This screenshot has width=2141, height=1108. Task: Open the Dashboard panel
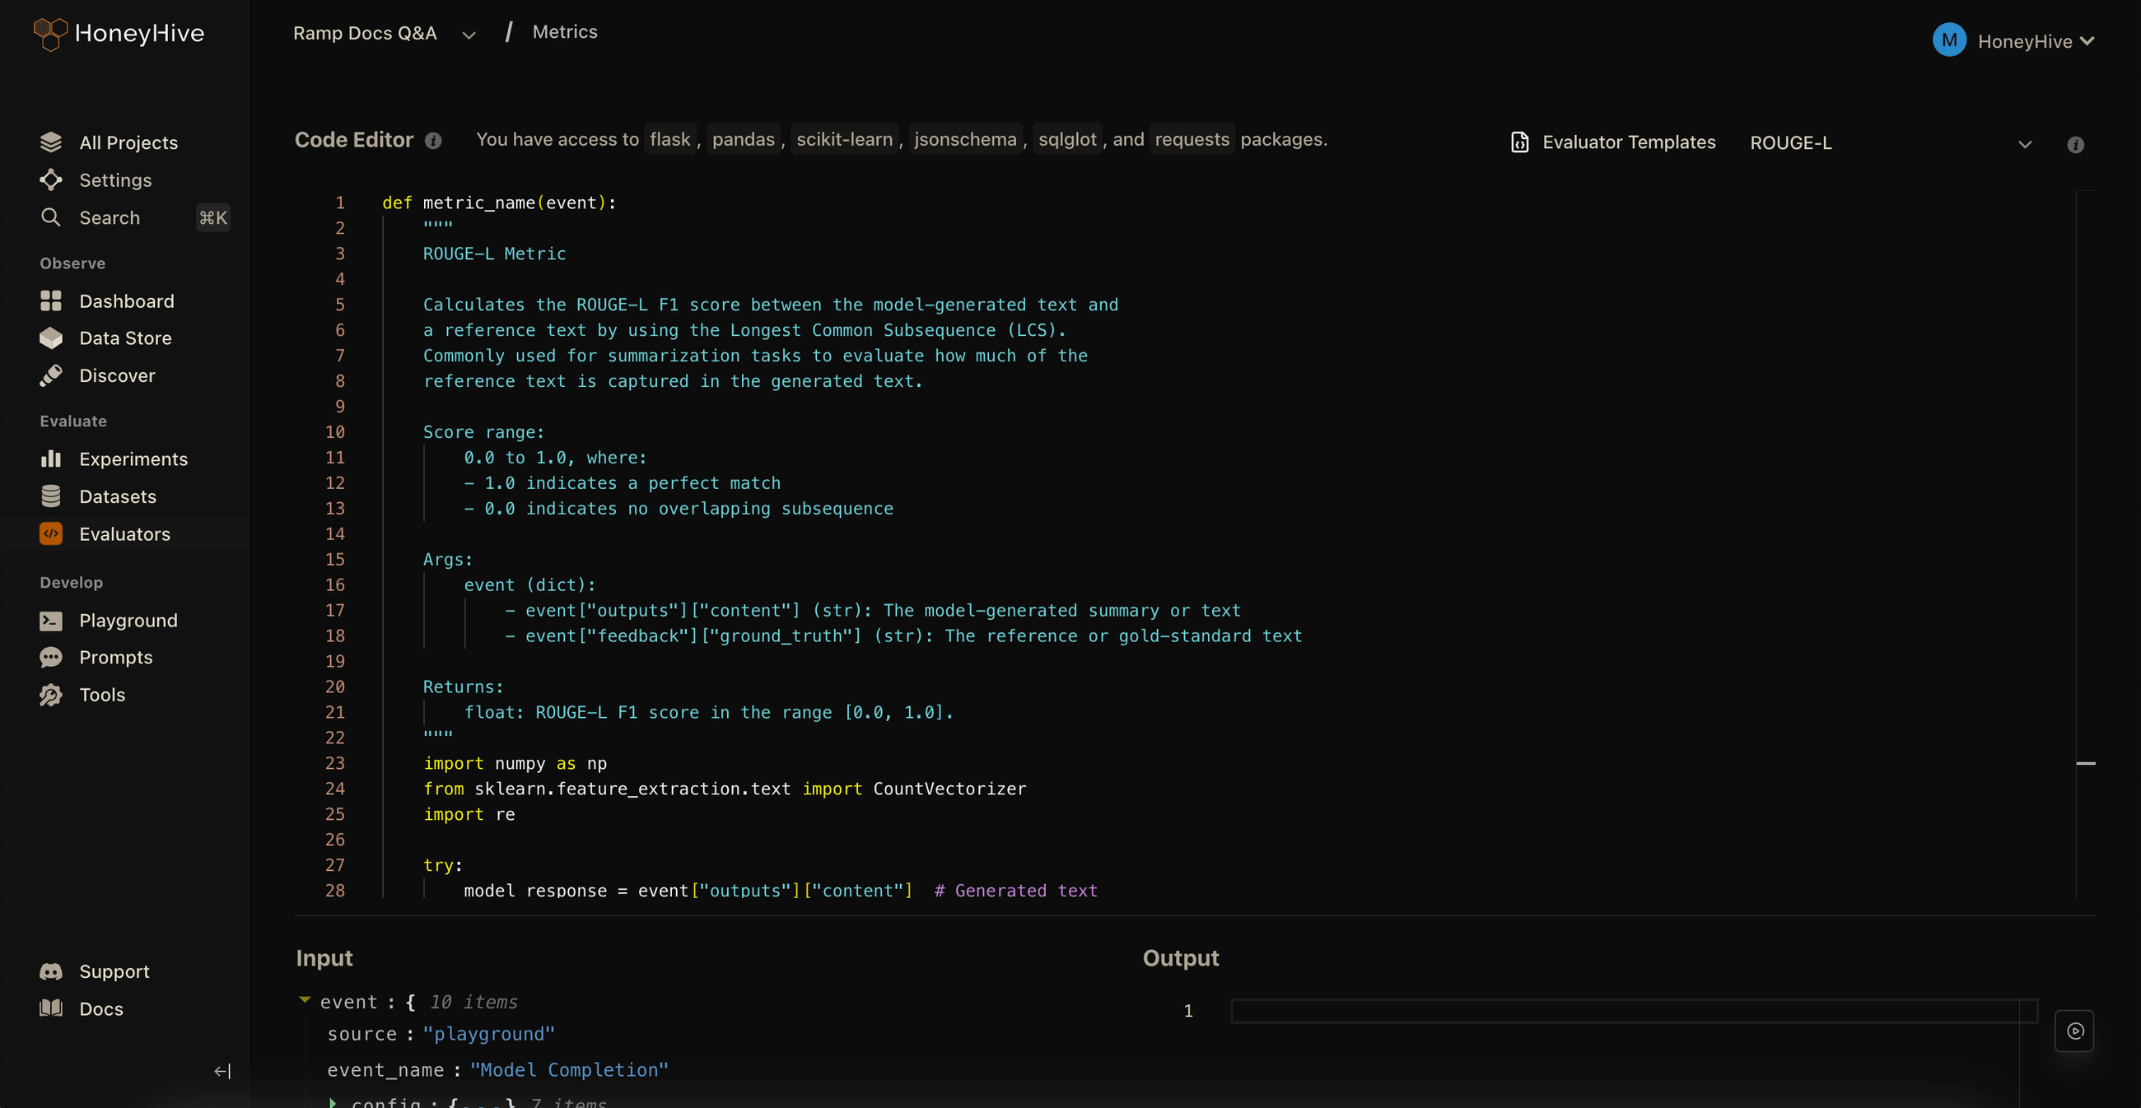[x=127, y=300]
